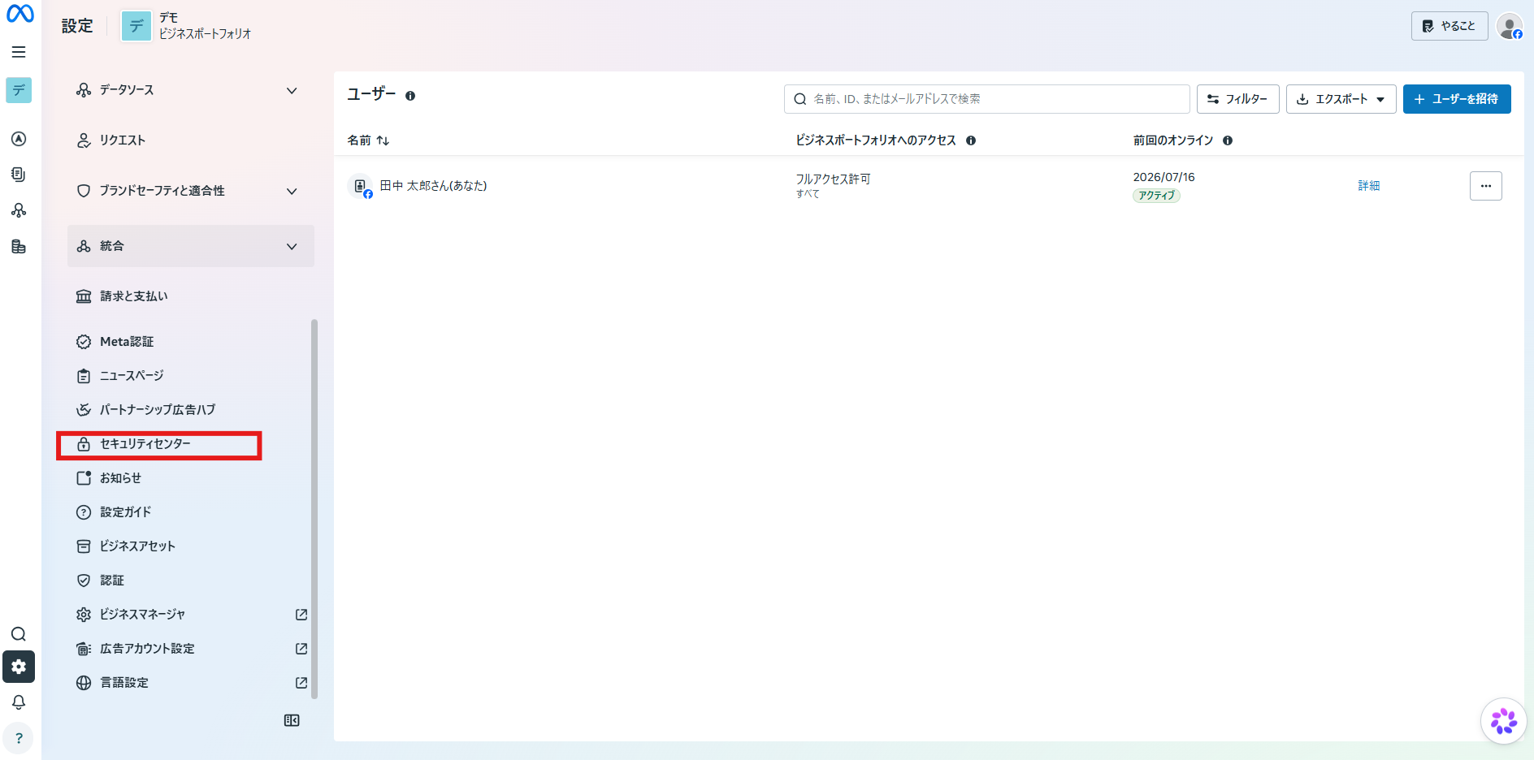This screenshot has height=760, width=1534.
Task: Open ビジネスマネージャ link
Action: (191, 615)
